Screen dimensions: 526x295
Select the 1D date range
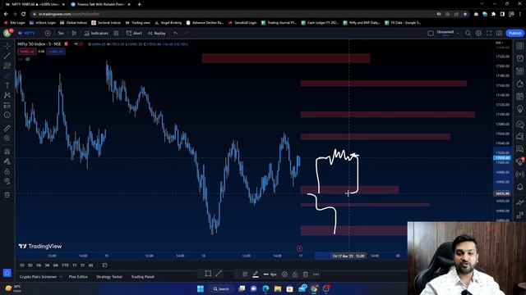(x=22, y=265)
